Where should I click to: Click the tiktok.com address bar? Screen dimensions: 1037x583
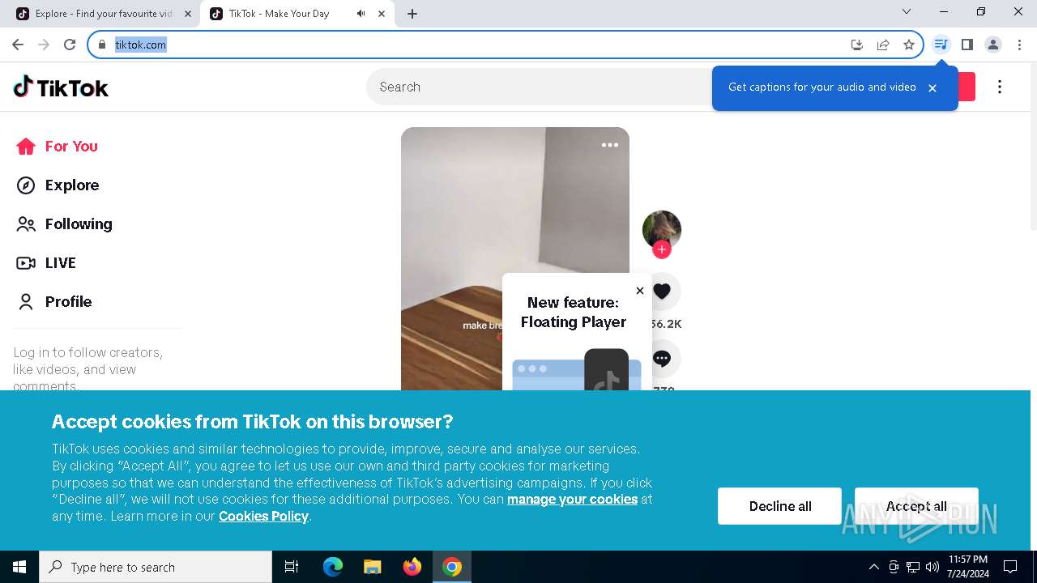click(x=478, y=45)
